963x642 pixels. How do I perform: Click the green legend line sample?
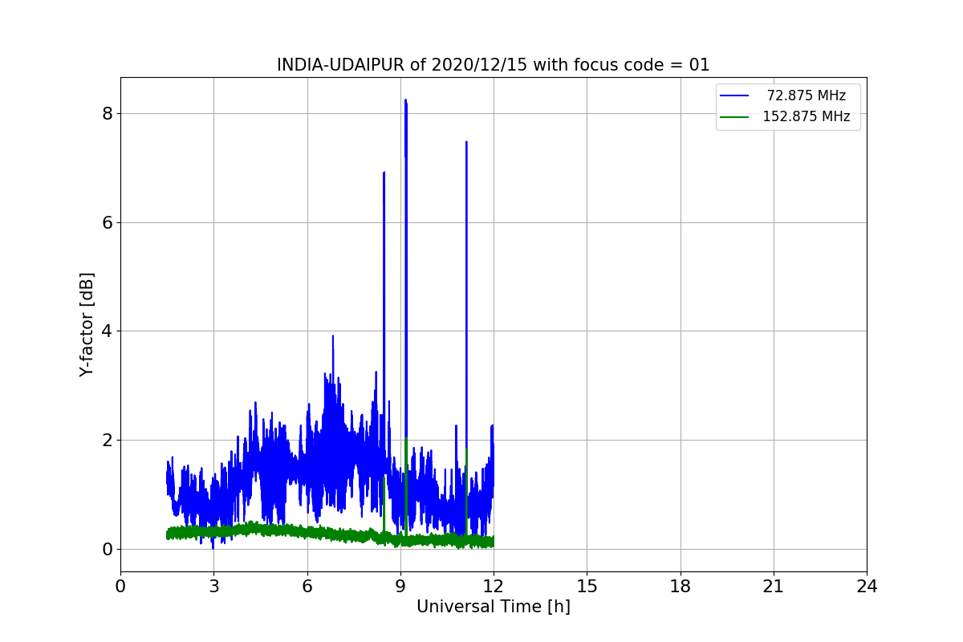pos(734,116)
